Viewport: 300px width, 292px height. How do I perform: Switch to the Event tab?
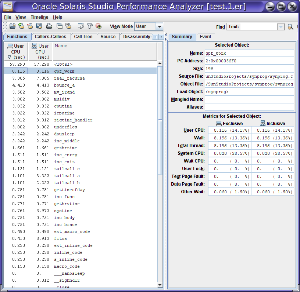click(x=205, y=37)
